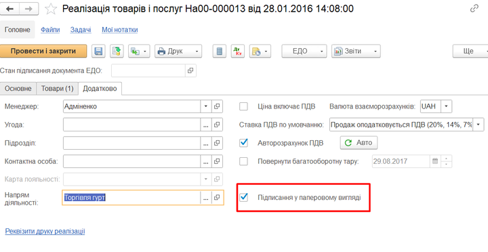Choose Підрозділ with the ellipsis button
The image size is (488, 252).
pyautogui.click(x=206, y=143)
